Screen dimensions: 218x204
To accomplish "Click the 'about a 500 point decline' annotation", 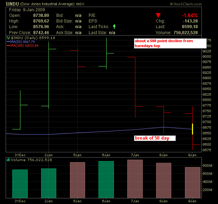I will click(x=170, y=43).
